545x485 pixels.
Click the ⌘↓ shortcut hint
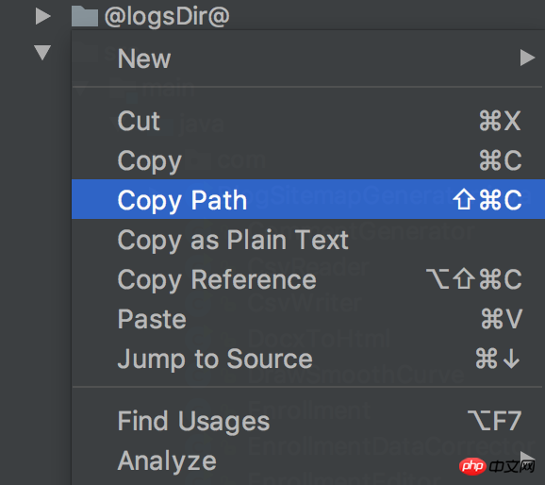tap(498, 359)
